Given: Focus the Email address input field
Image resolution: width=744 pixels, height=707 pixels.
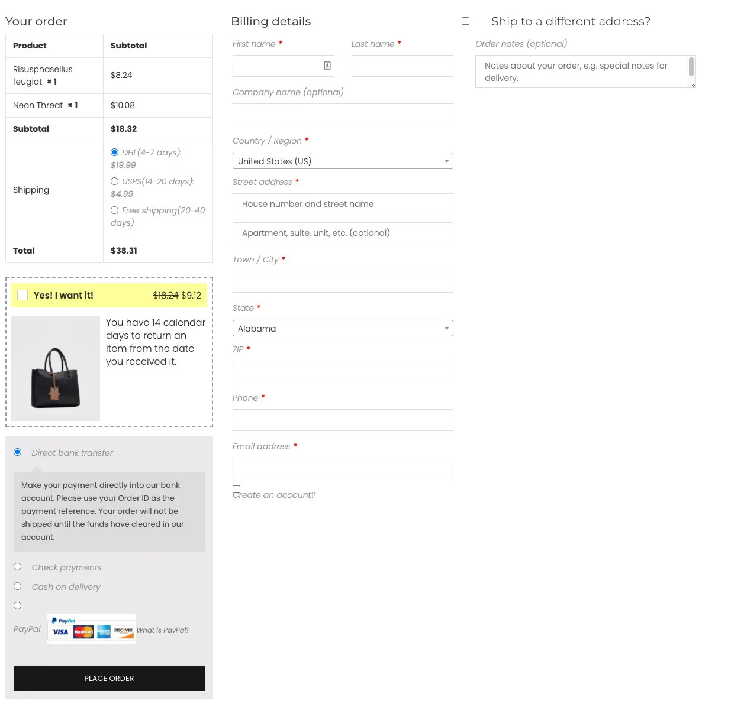Looking at the screenshot, I should tap(343, 469).
